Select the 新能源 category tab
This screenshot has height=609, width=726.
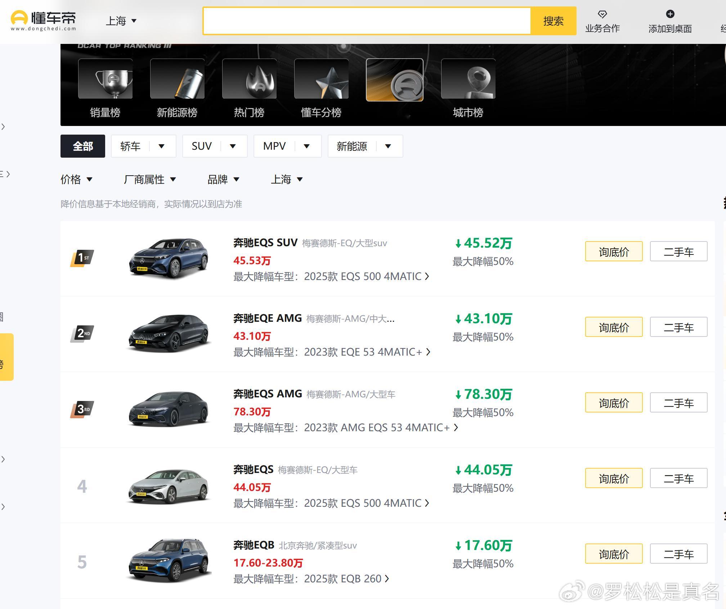coord(352,146)
